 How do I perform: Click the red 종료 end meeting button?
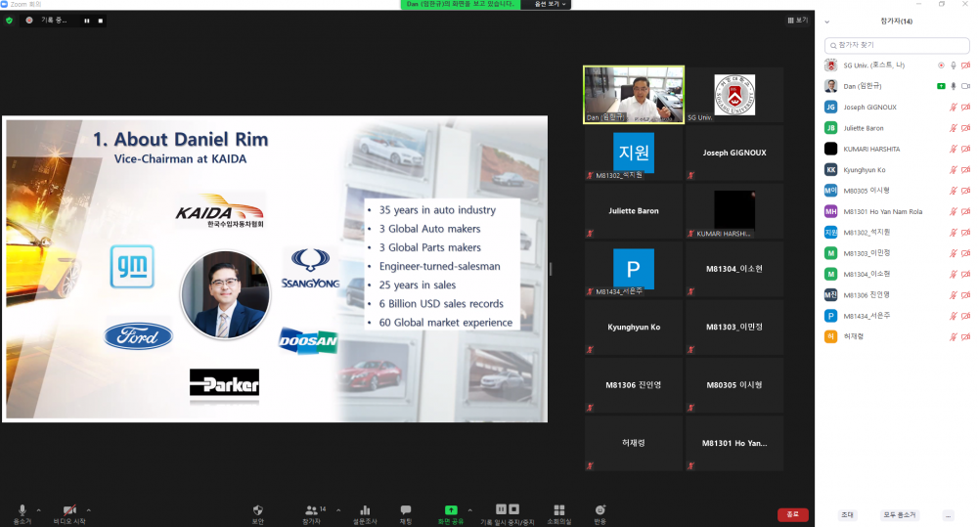[x=793, y=514]
